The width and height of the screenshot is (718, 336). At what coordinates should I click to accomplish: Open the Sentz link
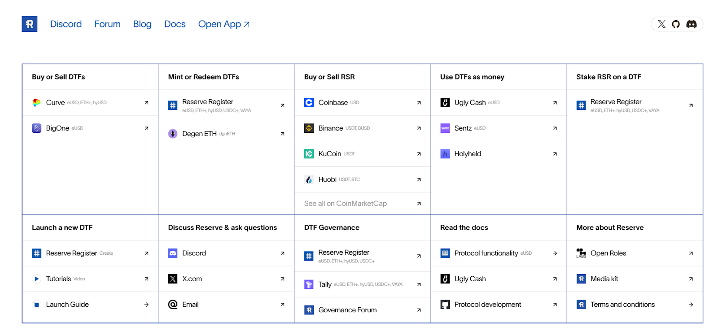[x=499, y=128]
